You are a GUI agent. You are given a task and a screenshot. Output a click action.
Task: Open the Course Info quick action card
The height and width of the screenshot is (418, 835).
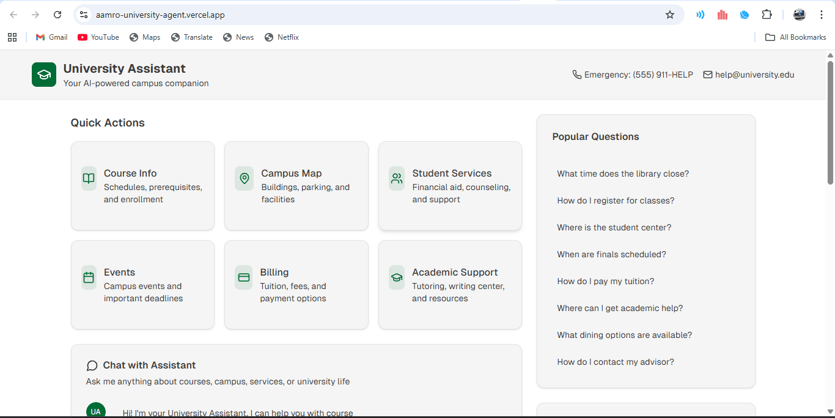[x=143, y=186]
